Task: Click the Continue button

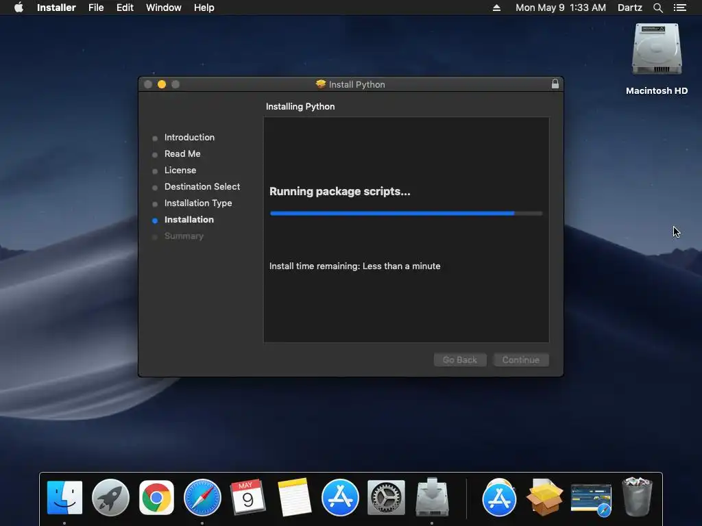Action: 521,360
